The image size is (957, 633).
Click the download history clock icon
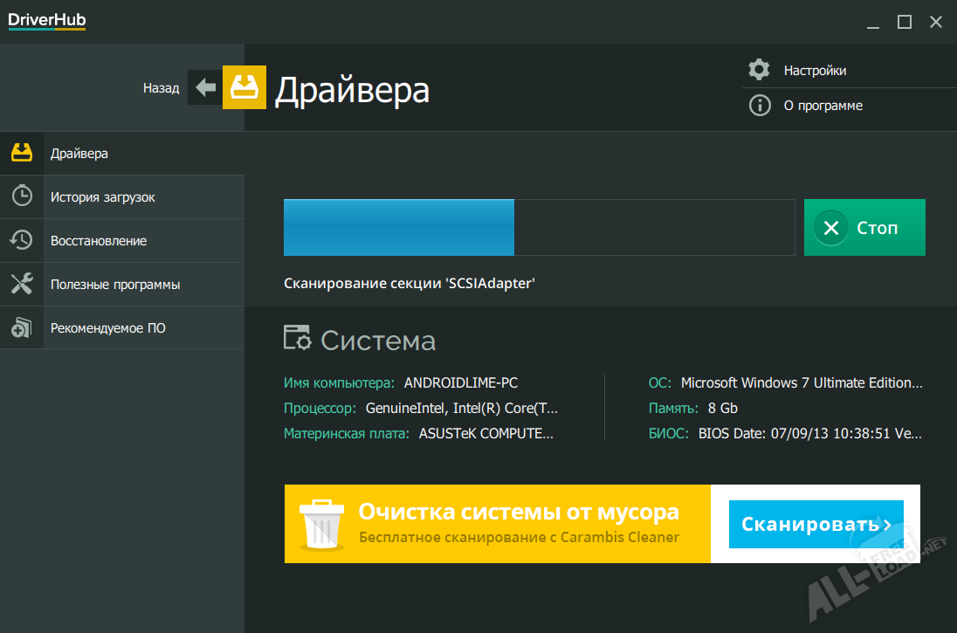coord(22,196)
